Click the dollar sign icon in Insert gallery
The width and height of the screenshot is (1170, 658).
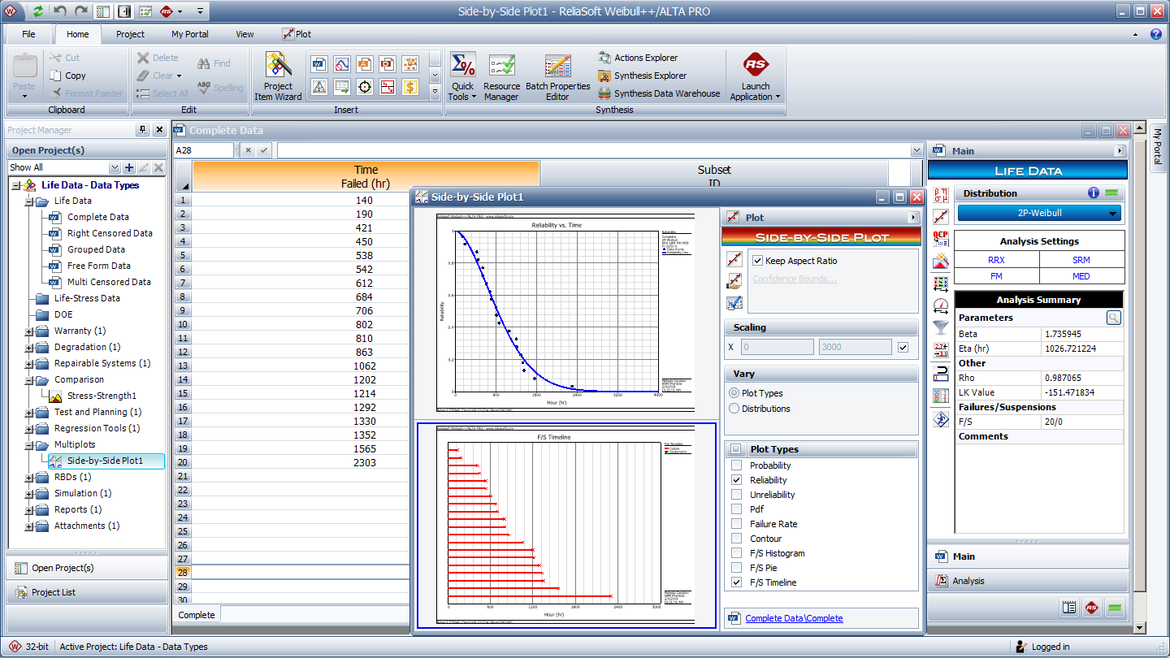(x=410, y=87)
